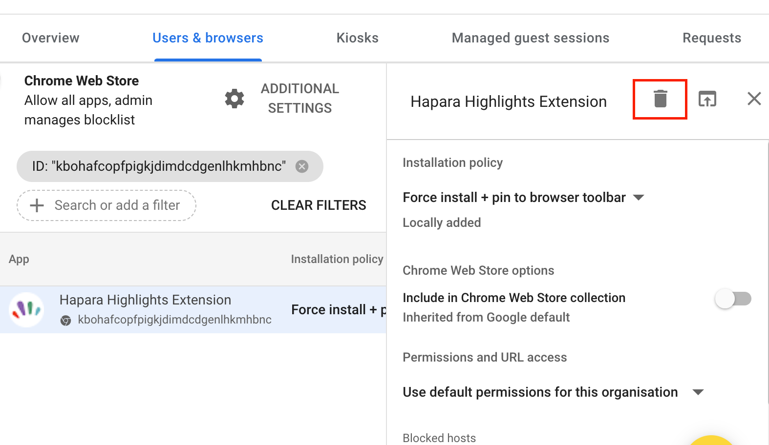The height and width of the screenshot is (445, 769).
Task: Select the Hapara Highlights Extension row name
Action: (146, 300)
